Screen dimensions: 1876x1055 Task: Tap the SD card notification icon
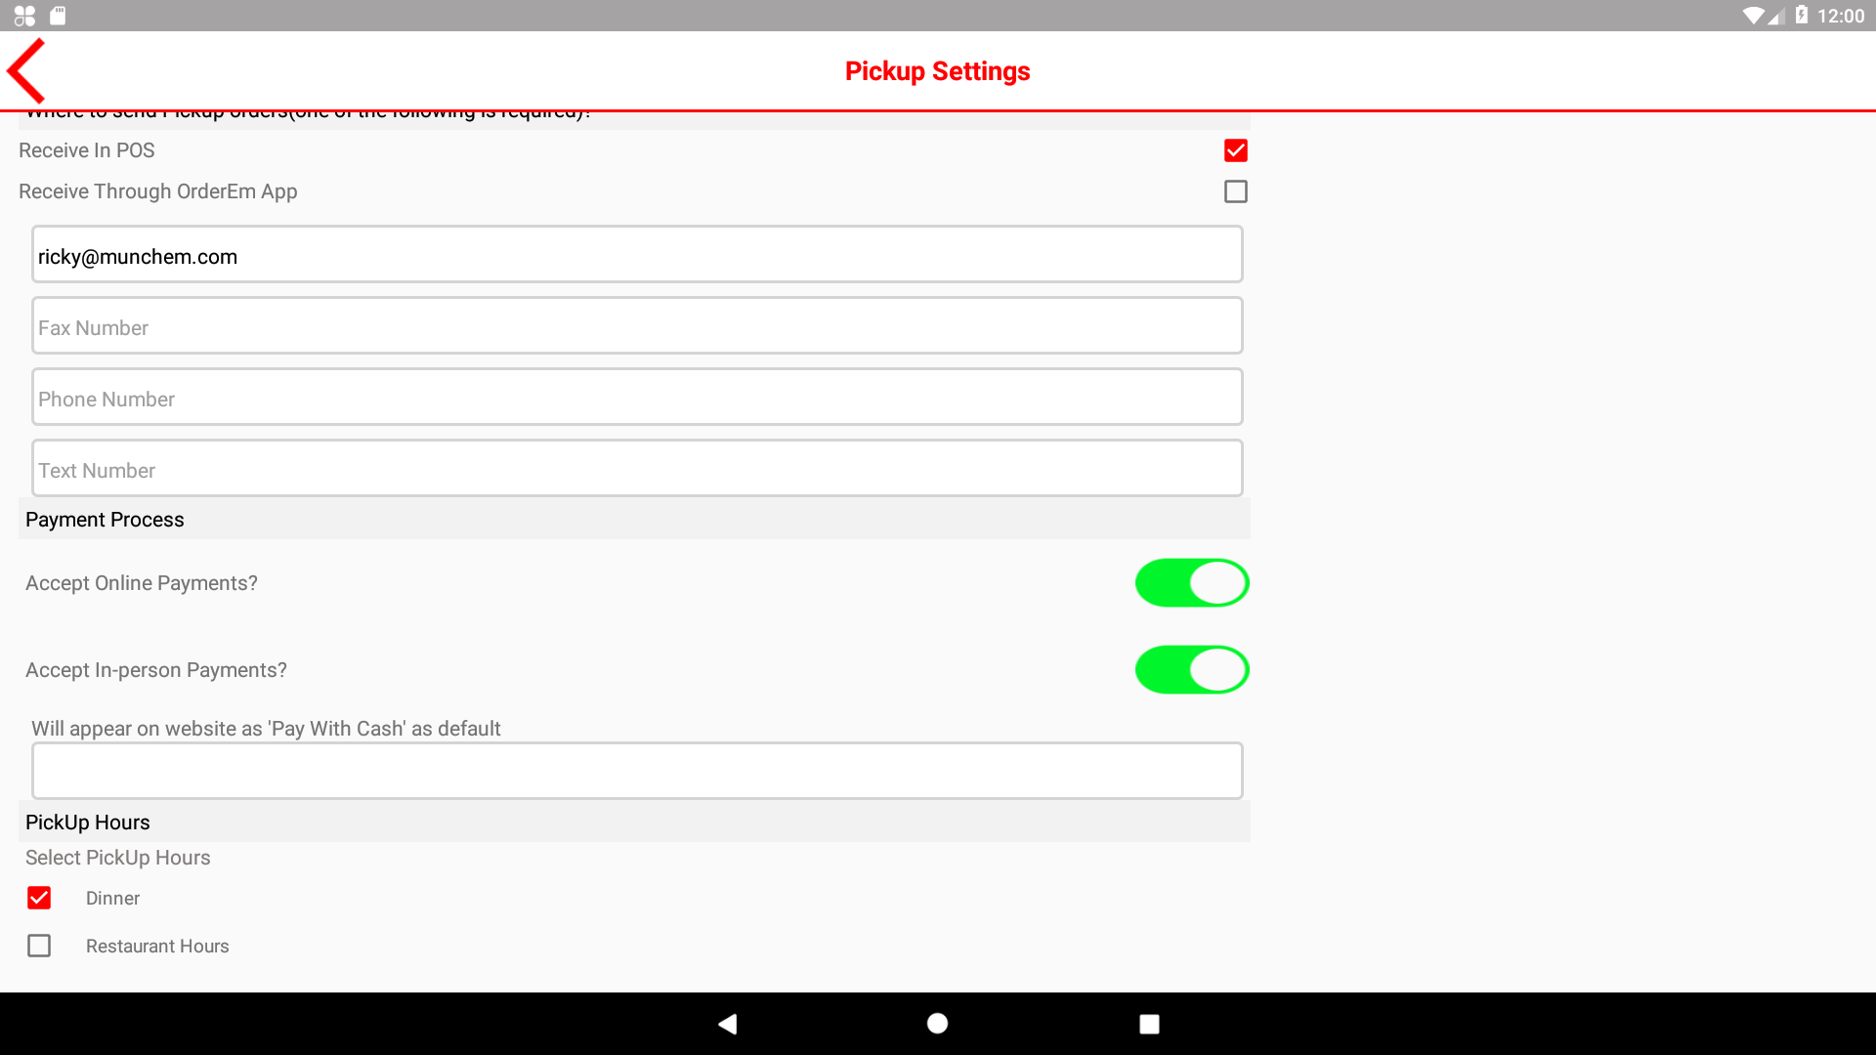[x=58, y=16]
